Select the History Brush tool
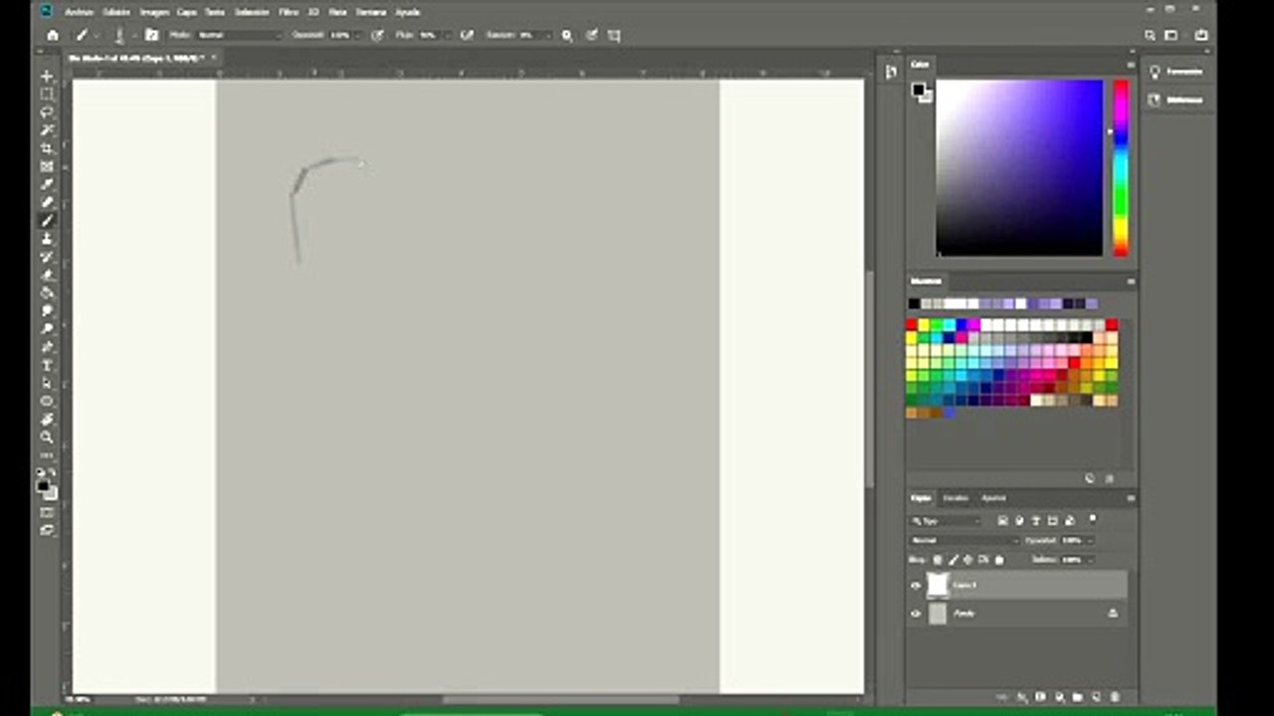The height and width of the screenshot is (716, 1274). pyautogui.click(x=47, y=257)
